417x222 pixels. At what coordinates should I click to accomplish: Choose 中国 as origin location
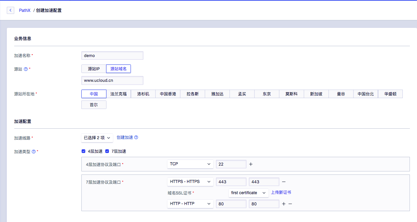(x=94, y=94)
